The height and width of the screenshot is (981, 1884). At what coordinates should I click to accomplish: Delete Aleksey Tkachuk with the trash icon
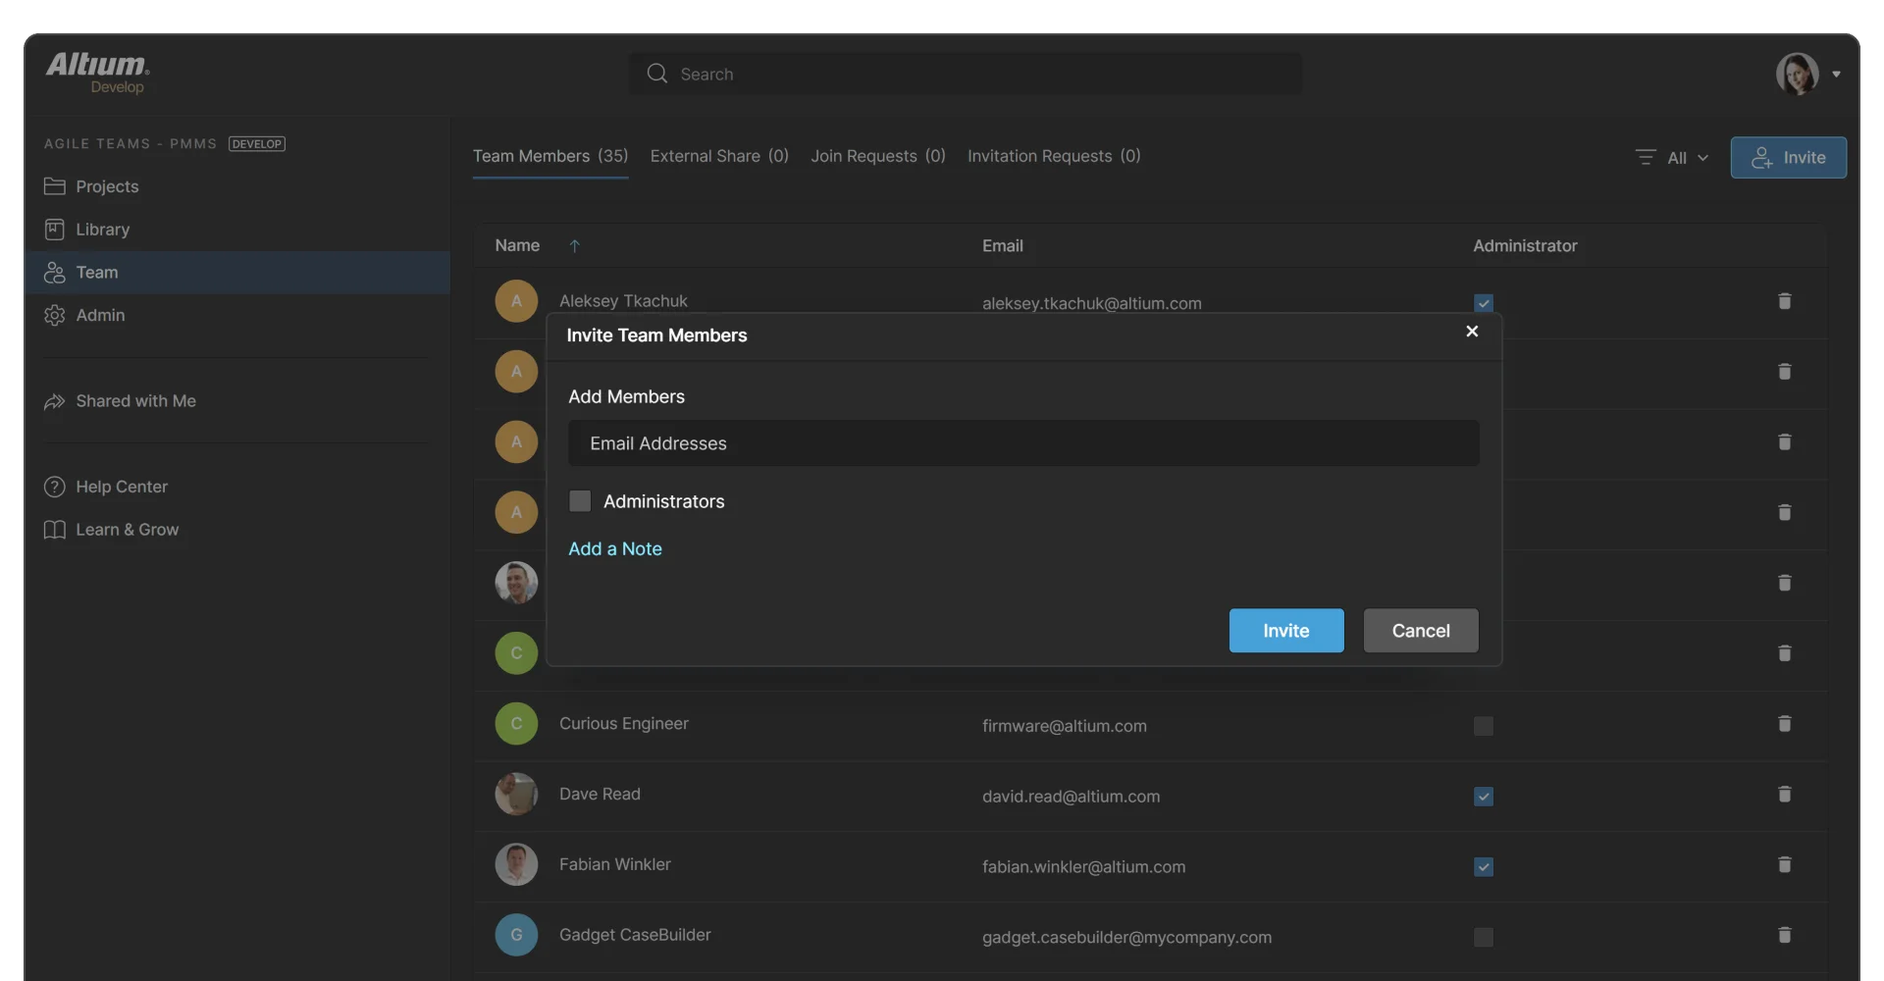tap(1784, 301)
